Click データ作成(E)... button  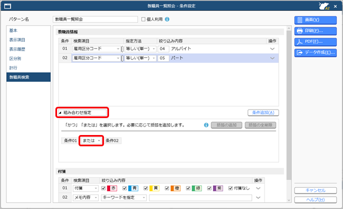(x=315, y=53)
